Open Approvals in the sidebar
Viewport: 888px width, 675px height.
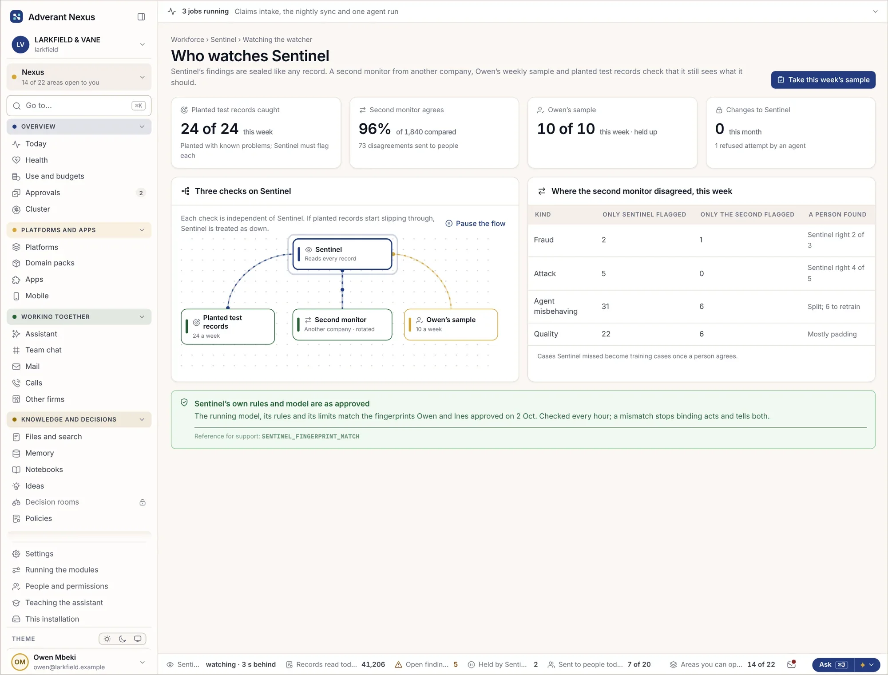pos(79,193)
